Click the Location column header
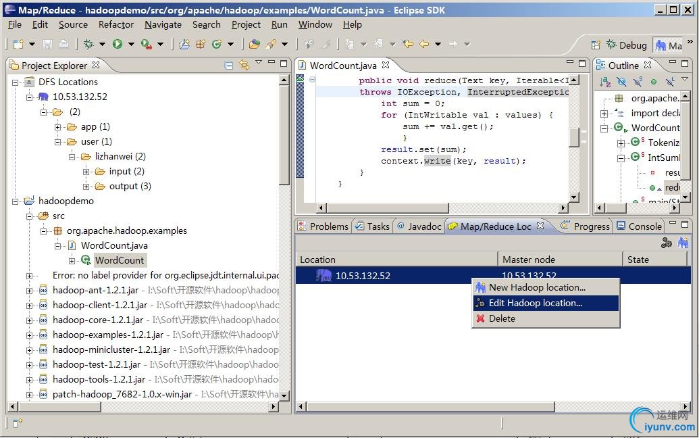This screenshot has height=438, width=699. (x=396, y=260)
